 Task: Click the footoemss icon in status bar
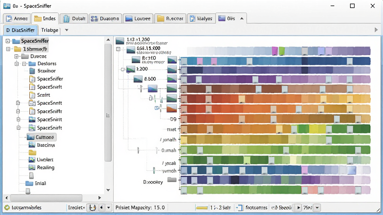(x=240, y=208)
